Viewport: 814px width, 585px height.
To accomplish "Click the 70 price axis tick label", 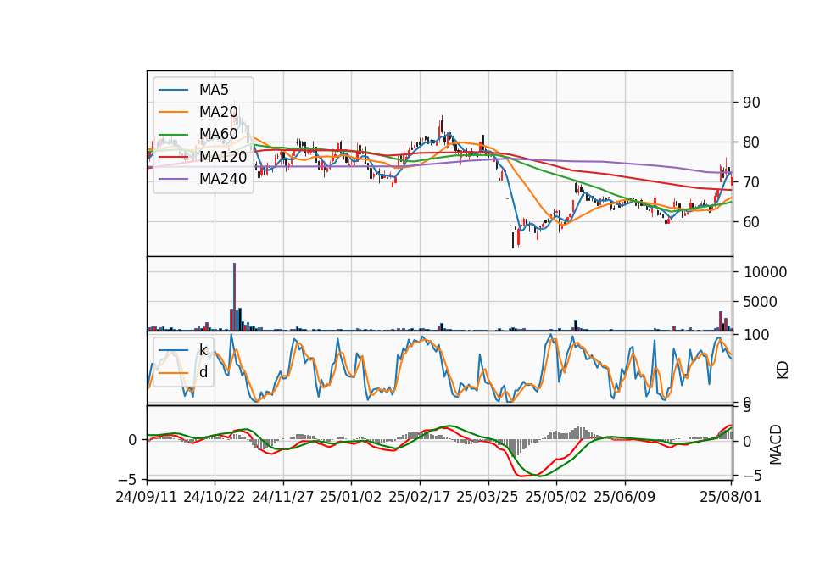I will click(x=751, y=182).
